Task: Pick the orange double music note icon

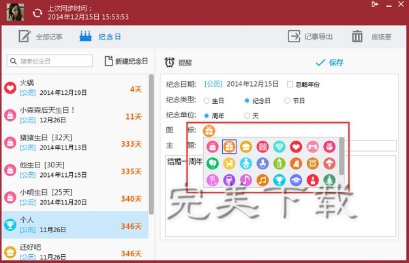Action: tap(262, 180)
